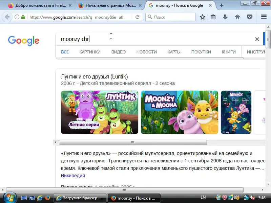Click the green secure connection padlock
271x203 pixels.
[x=23, y=17]
